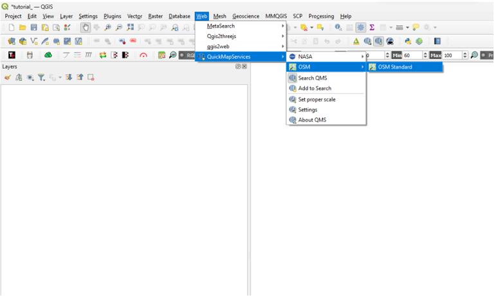Click the Identify Features icon

(338, 28)
